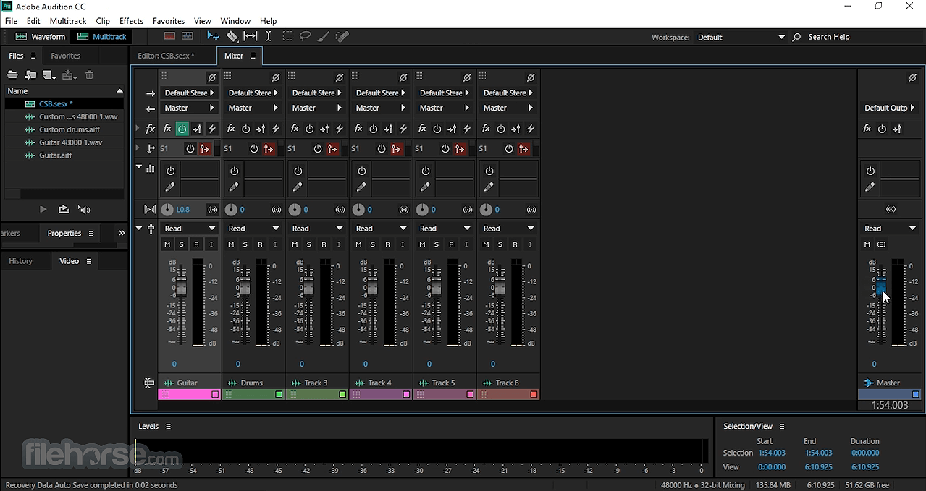Open the Mixer panel menu icon
The height and width of the screenshot is (491, 926).
coord(253,56)
